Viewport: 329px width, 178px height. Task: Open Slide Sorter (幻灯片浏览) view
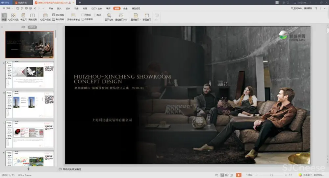click(x=13, y=16)
